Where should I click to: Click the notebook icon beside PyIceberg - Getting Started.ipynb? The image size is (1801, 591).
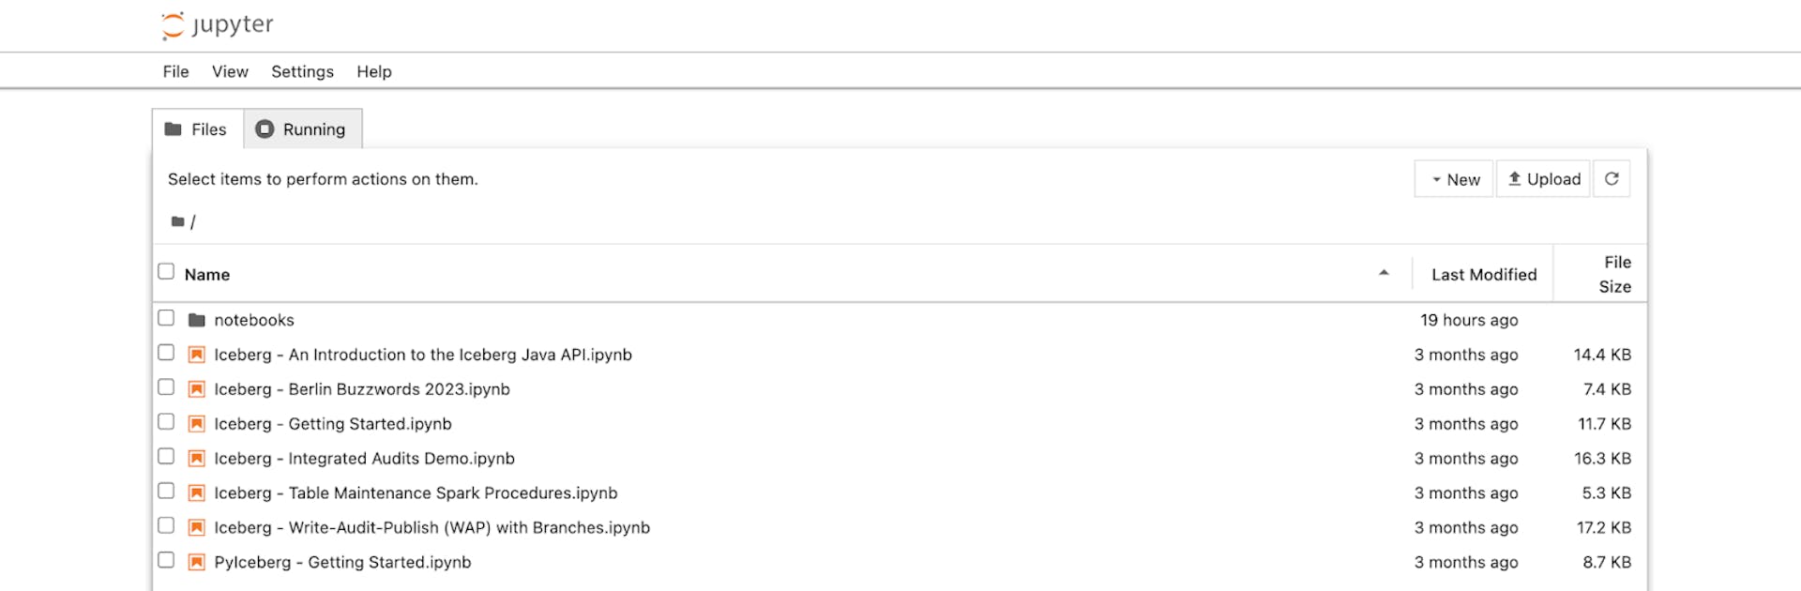(x=196, y=562)
